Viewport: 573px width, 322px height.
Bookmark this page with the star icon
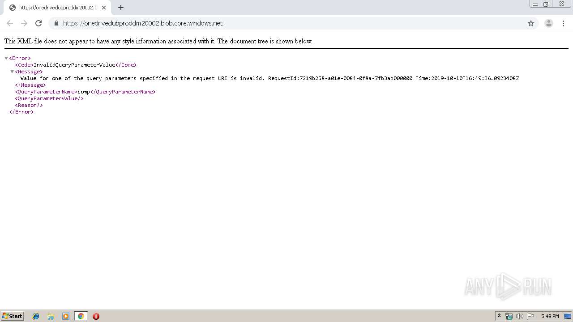[531, 23]
